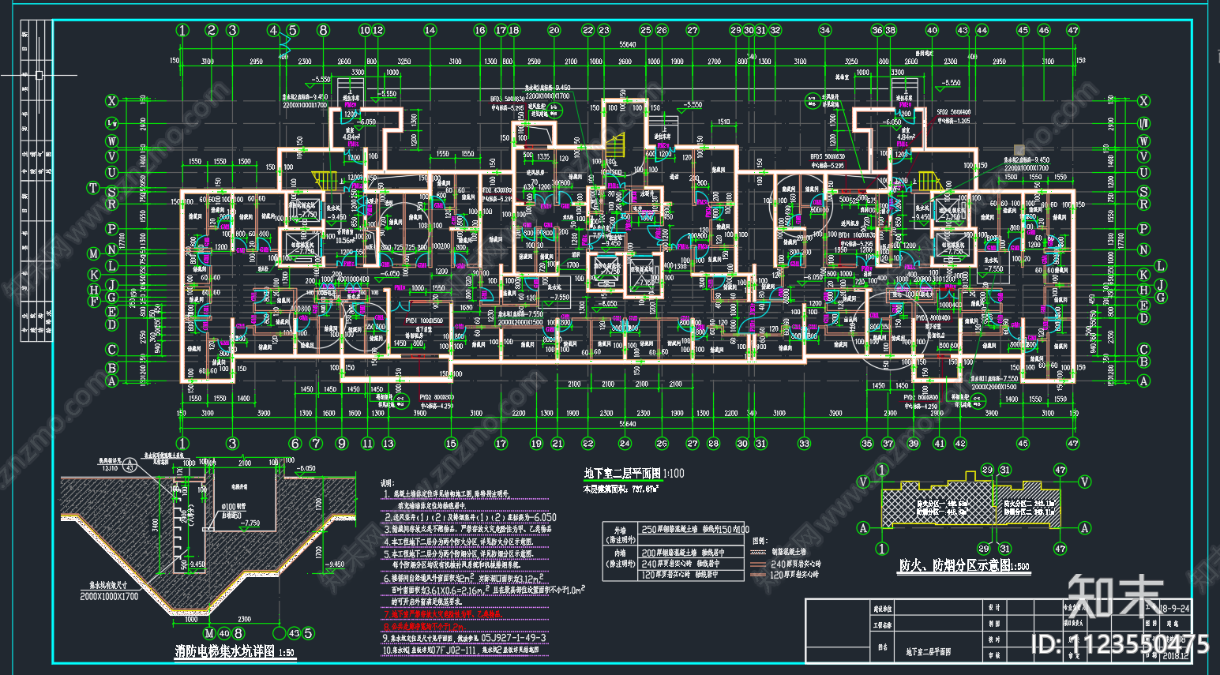
Task: Select note 4 about fire compartments
Action: [458, 542]
